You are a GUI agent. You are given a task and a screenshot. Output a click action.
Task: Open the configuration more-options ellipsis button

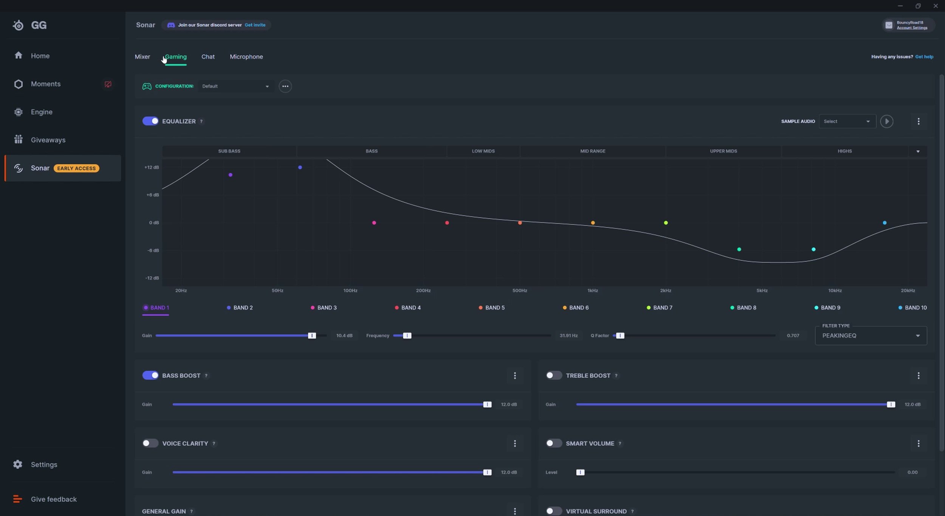285,86
